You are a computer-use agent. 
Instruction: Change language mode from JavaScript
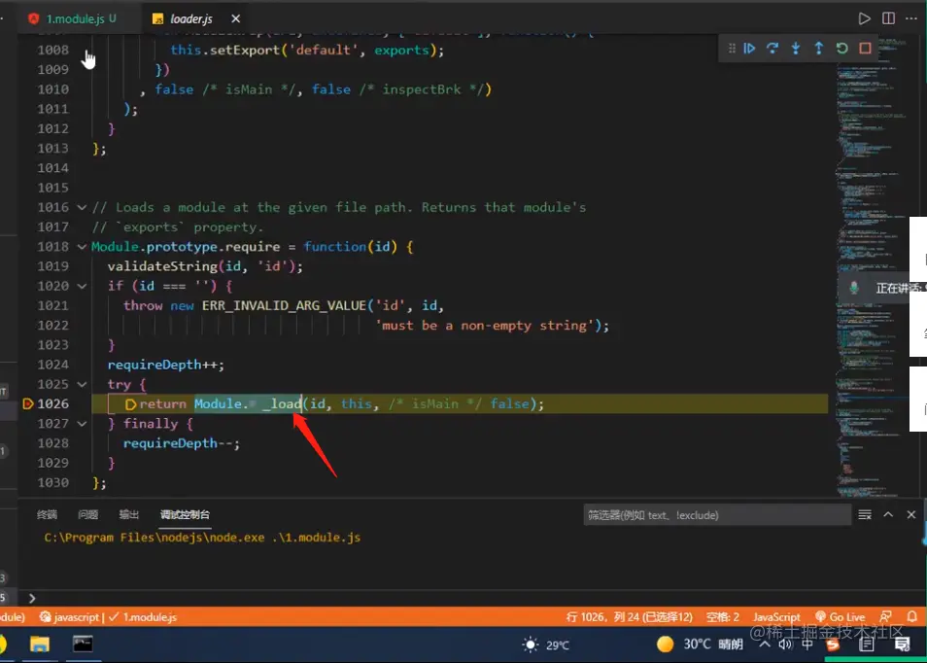(776, 617)
